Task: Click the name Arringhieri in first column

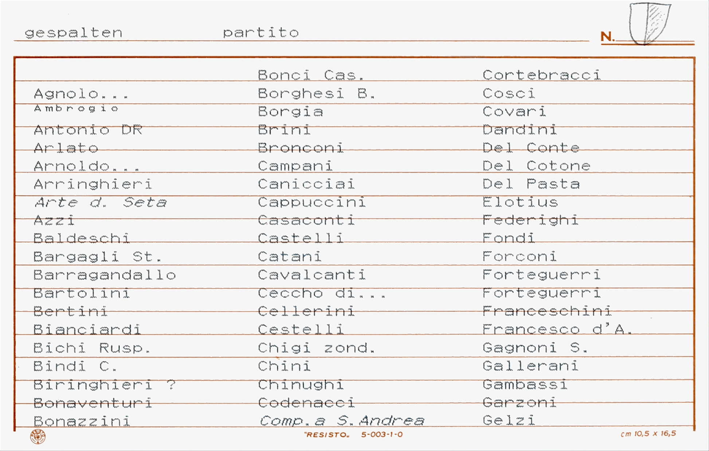Action: click(93, 184)
